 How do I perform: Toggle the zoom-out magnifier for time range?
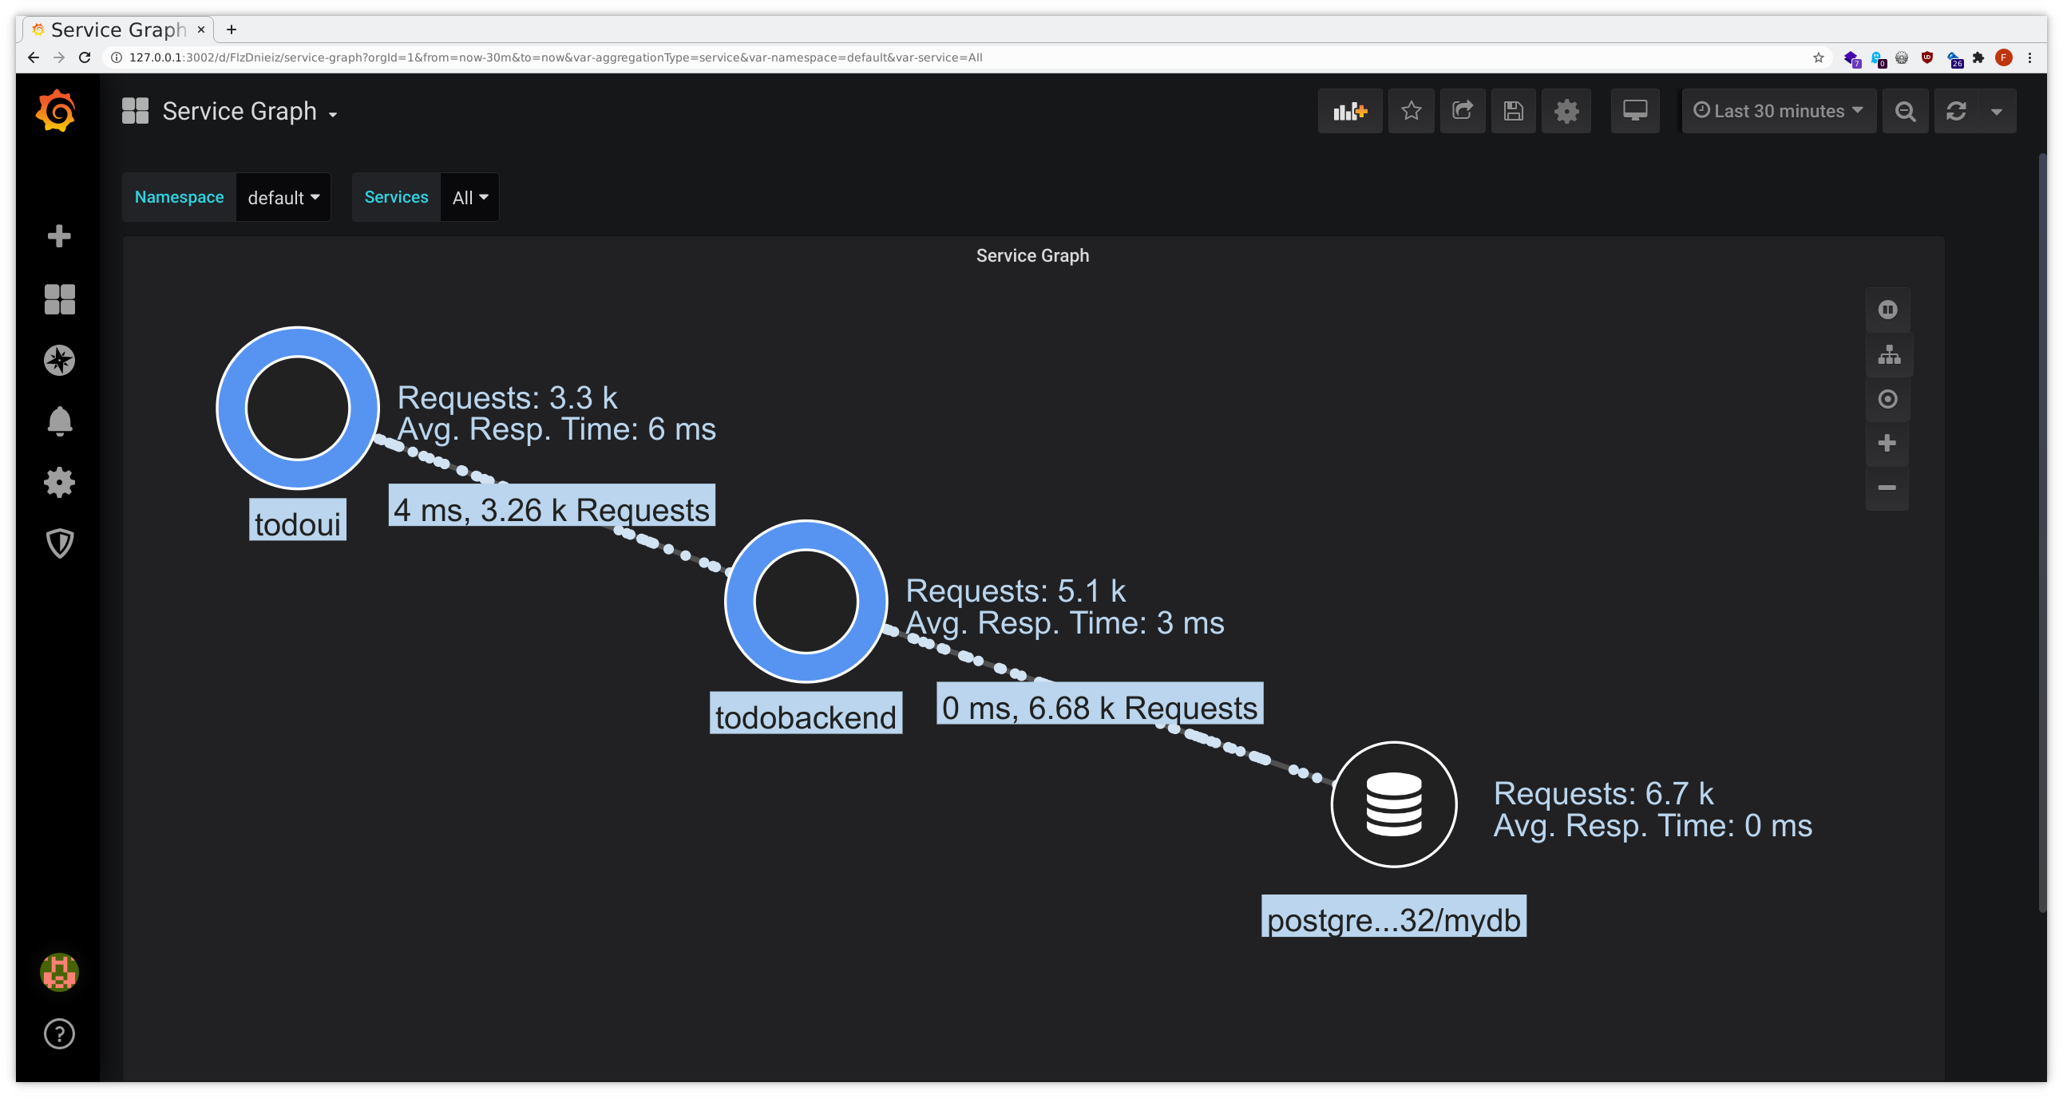1906,111
